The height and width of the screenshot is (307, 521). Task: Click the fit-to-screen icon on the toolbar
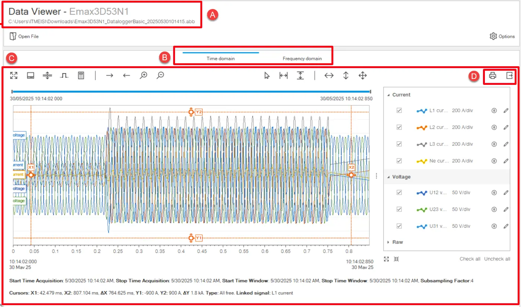click(14, 75)
